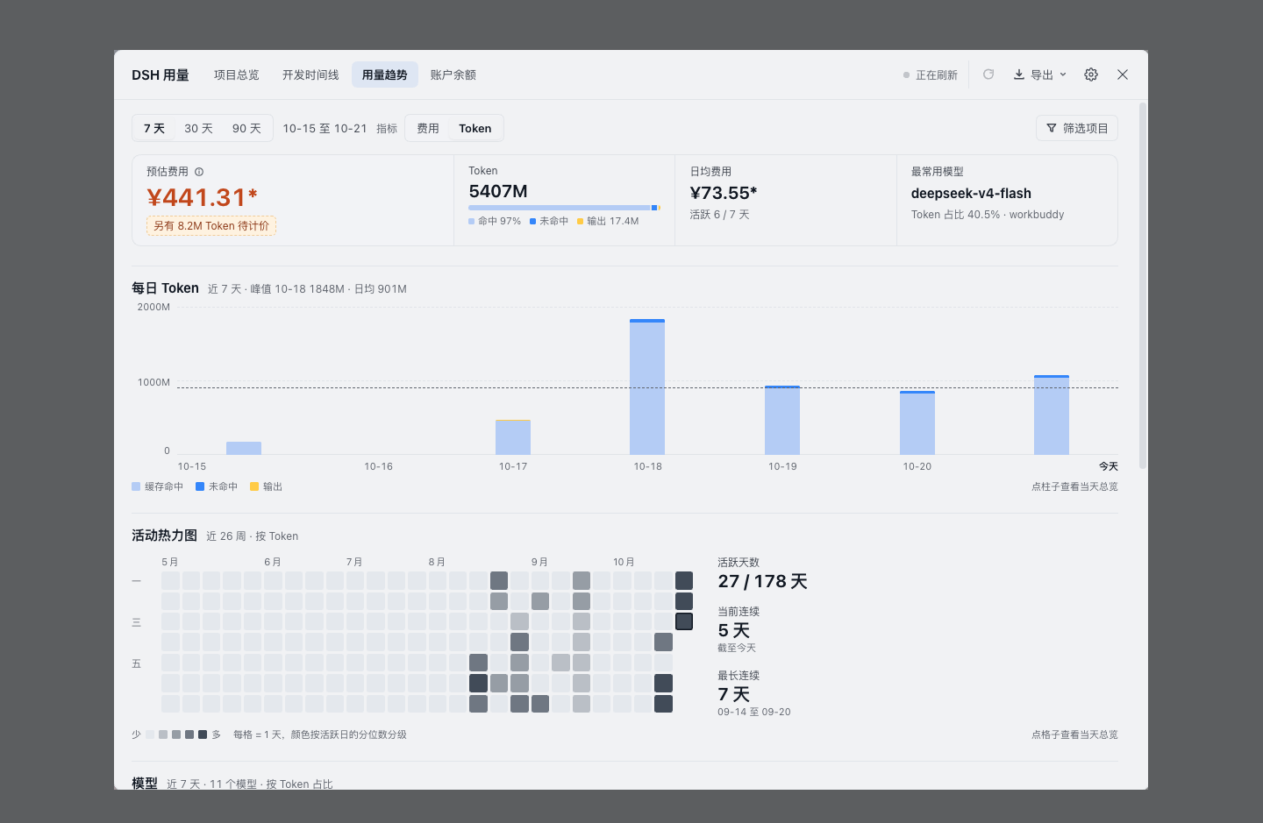The width and height of the screenshot is (1263, 823).
Task: Select the 90 天 range
Action: (246, 128)
